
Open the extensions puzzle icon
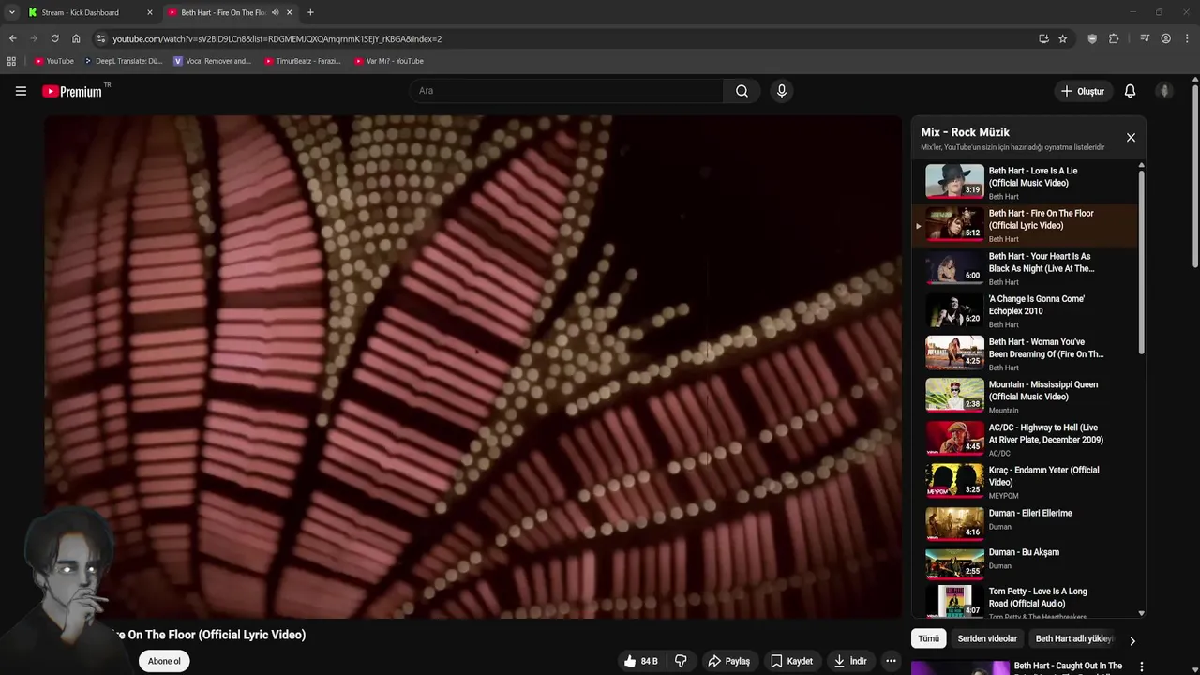click(x=1114, y=38)
